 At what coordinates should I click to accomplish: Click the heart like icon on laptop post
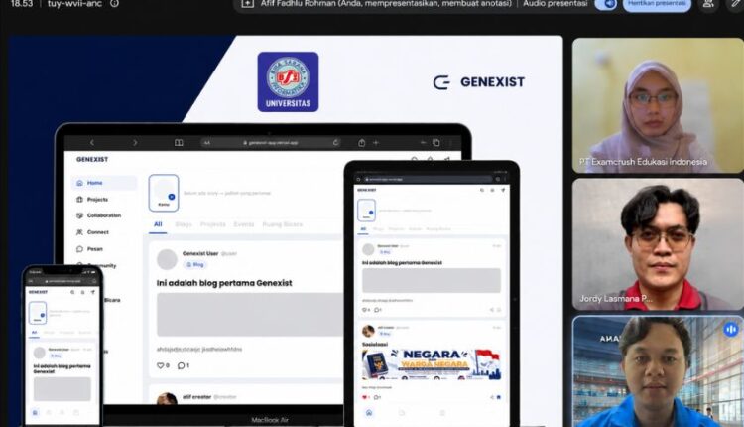161,365
